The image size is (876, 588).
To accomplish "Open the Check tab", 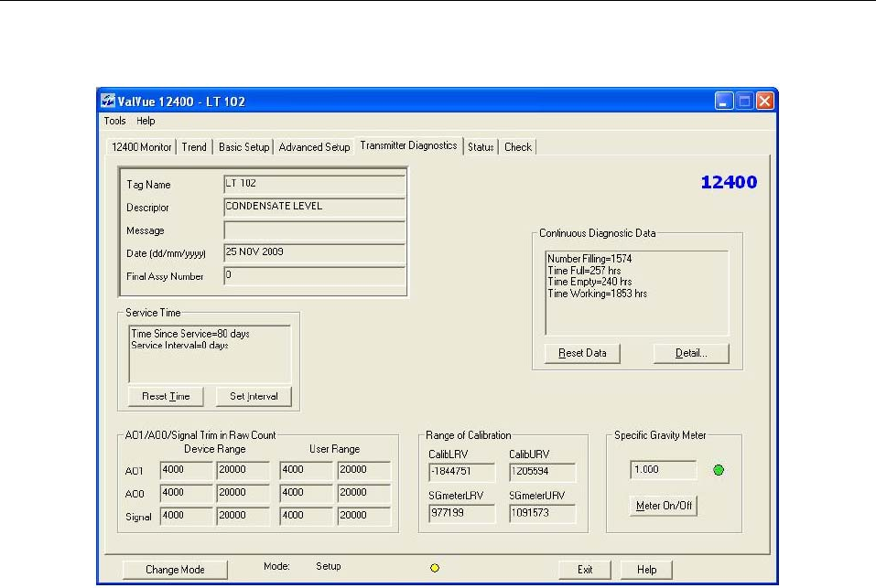I will [518, 147].
